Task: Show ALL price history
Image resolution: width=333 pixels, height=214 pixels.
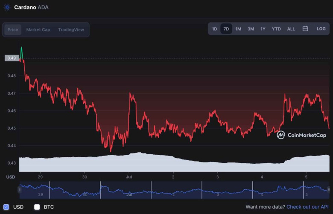Action: coord(291,29)
